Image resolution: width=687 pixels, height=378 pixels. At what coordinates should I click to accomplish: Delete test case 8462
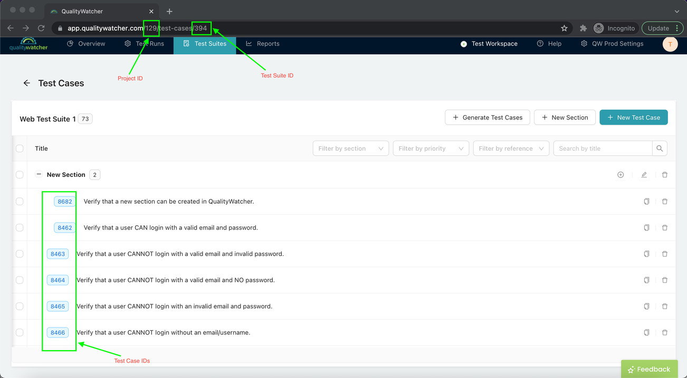(665, 228)
